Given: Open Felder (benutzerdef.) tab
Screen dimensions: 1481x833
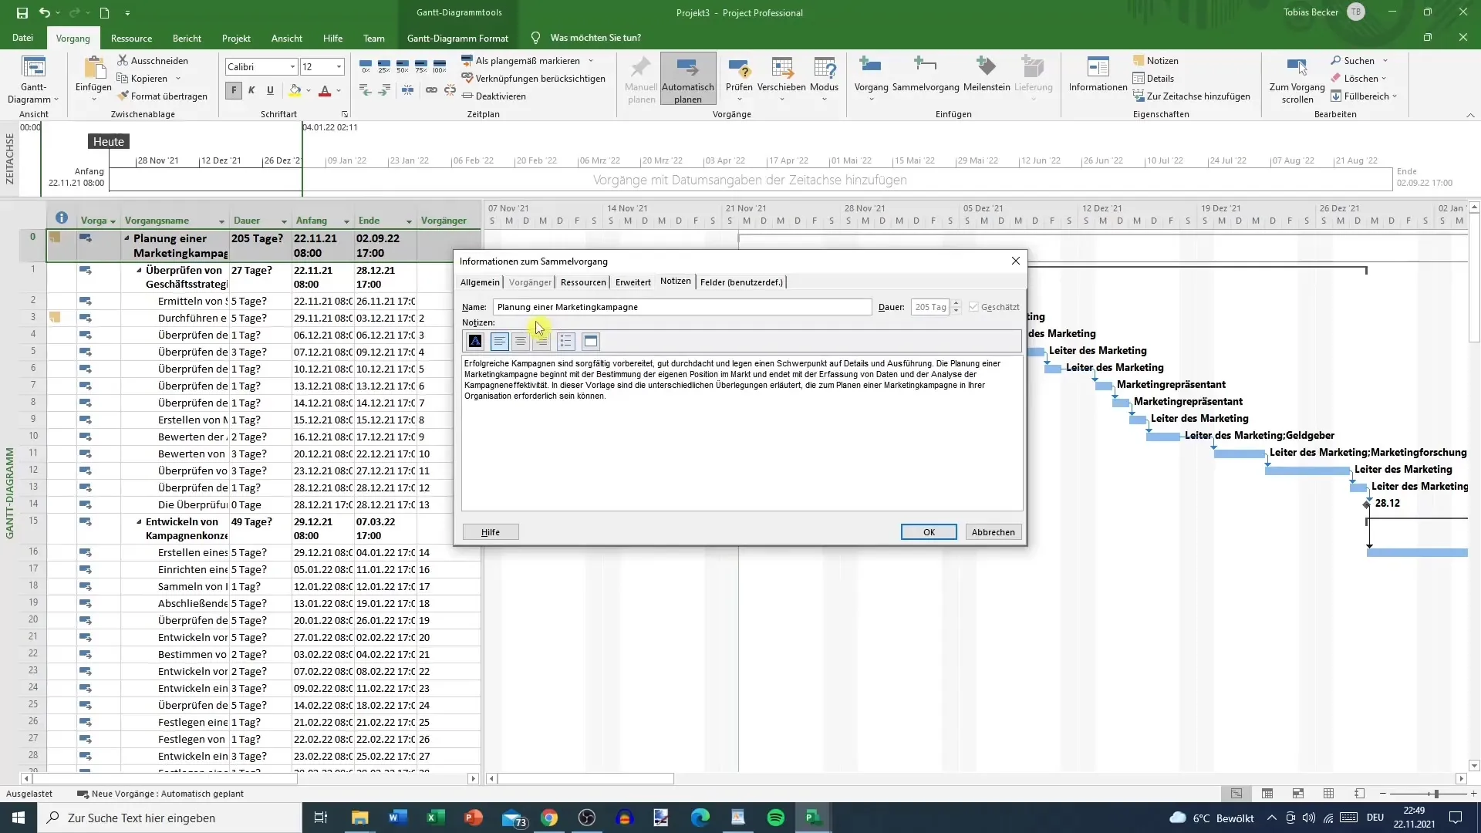Looking at the screenshot, I should tap(741, 282).
